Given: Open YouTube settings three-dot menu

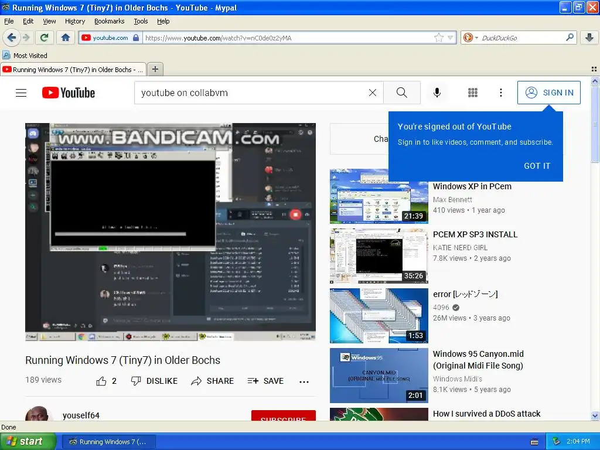Looking at the screenshot, I should (501, 93).
